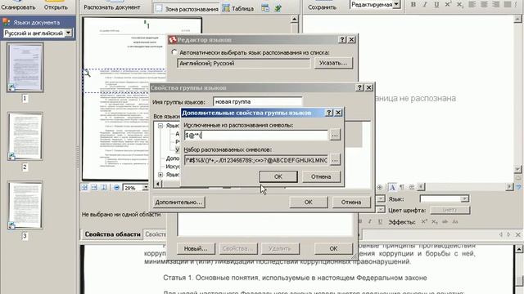The image size is (524, 294).
Task: Open the Редактируемая копия format dropdown
Action: [396, 4]
